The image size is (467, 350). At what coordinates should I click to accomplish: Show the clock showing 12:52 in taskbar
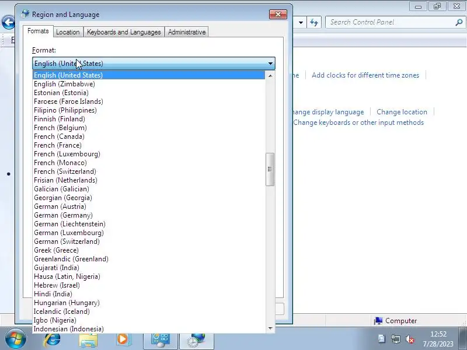tap(438, 334)
